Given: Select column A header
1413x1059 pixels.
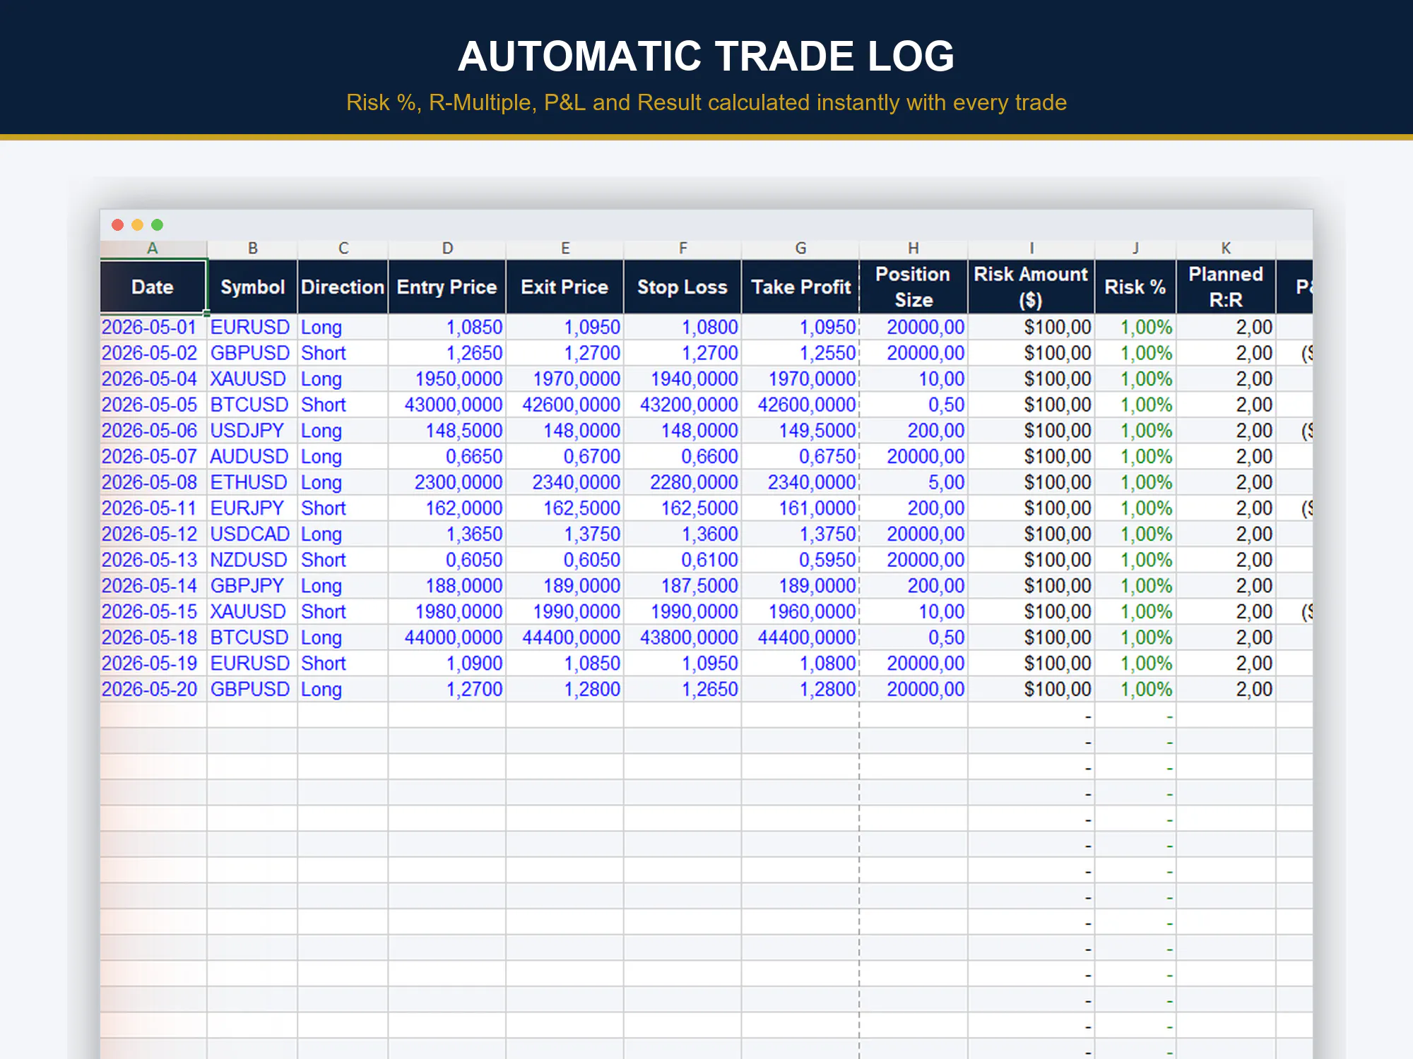Looking at the screenshot, I should (153, 249).
